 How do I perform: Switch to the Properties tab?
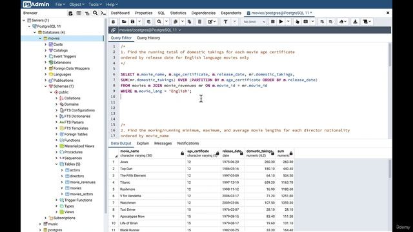tap(143, 13)
